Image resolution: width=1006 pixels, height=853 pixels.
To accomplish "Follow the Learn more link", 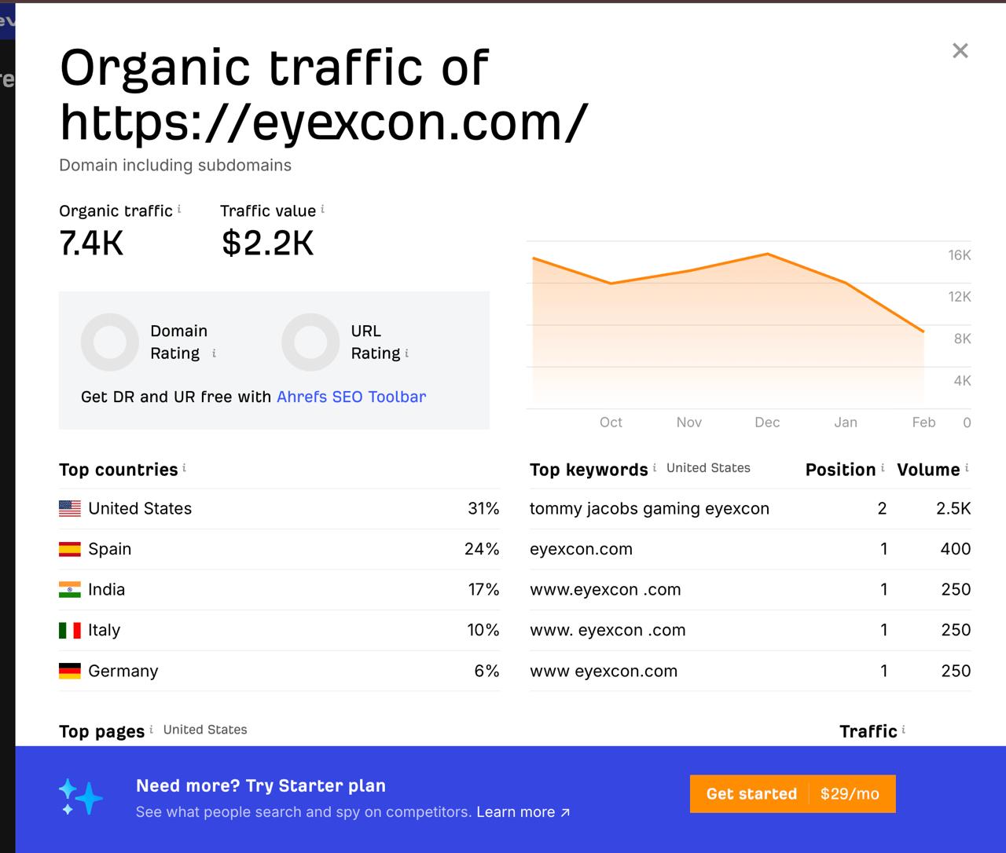I will [x=523, y=812].
